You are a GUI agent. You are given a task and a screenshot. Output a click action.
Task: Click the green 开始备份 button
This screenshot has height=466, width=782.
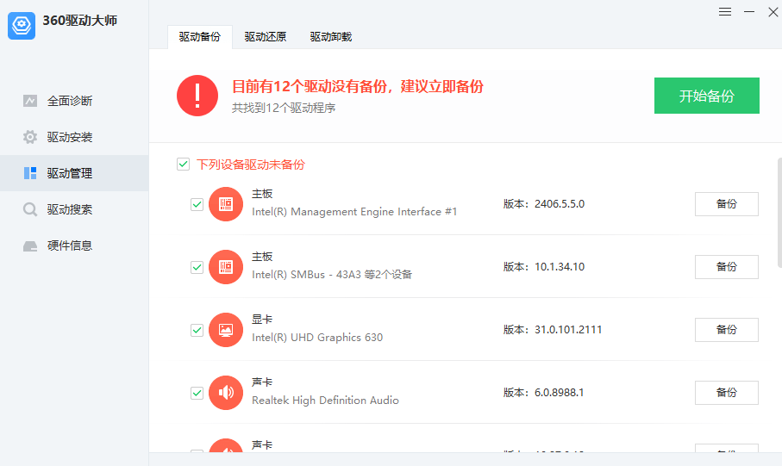[x=707, y=96]
